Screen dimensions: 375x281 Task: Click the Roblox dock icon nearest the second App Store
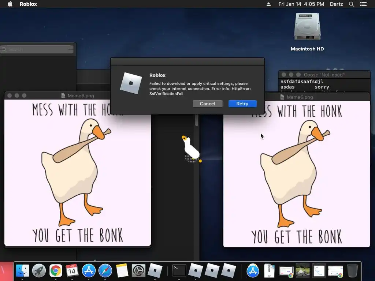point(229,271)
